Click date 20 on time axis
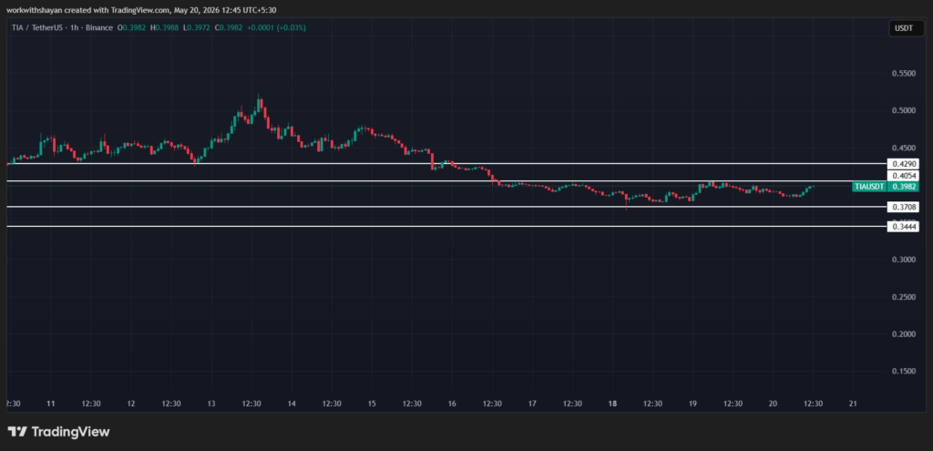The height and width of the screenshot is (451, 933). pos(773,404)
